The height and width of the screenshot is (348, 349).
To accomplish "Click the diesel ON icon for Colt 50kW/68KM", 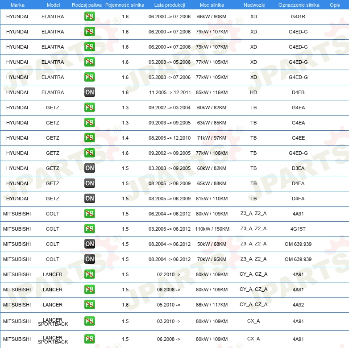I will [89, 244].
